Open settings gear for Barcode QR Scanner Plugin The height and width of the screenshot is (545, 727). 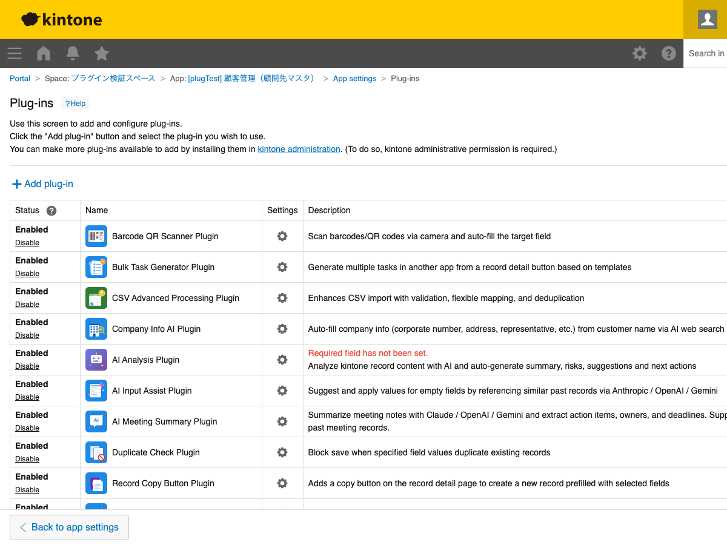(x=282, y=236)
